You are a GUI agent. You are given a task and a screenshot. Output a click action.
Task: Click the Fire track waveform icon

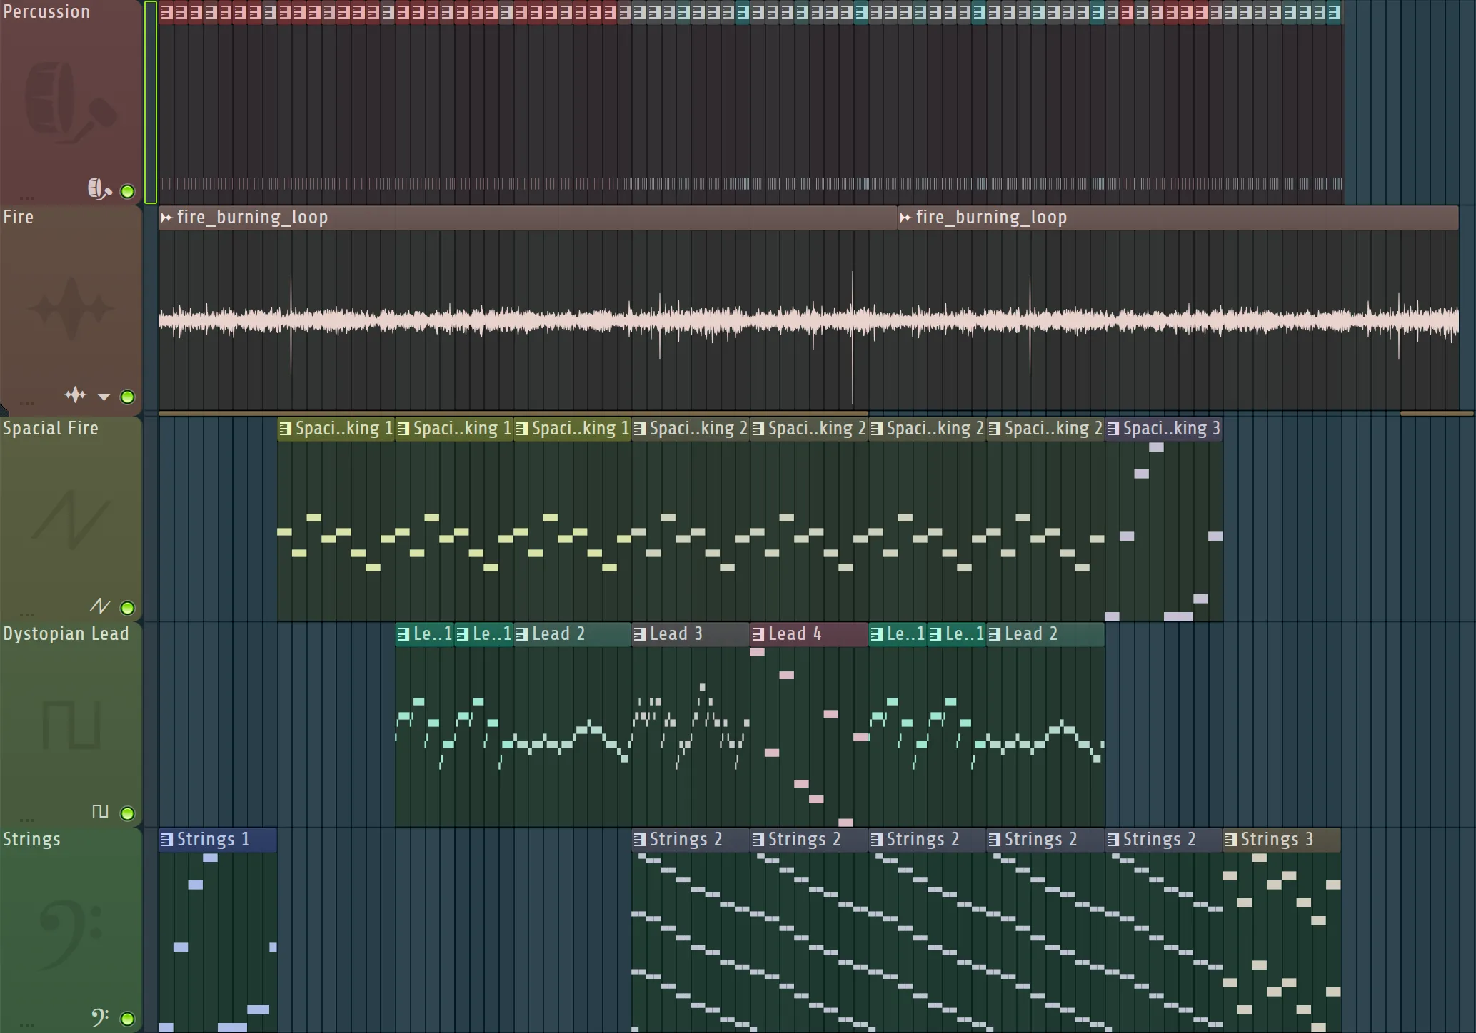tap(75, 395)
